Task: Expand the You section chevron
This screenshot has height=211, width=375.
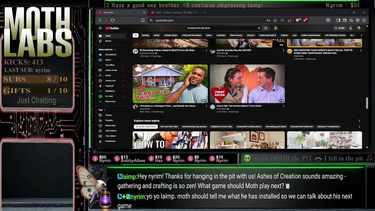Action: [105, 110]
